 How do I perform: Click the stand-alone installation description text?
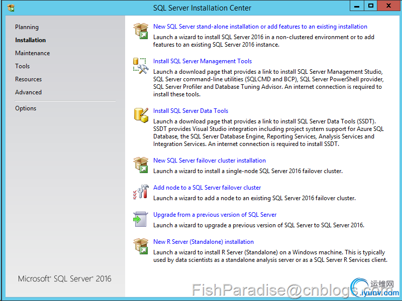click(264, 41)
